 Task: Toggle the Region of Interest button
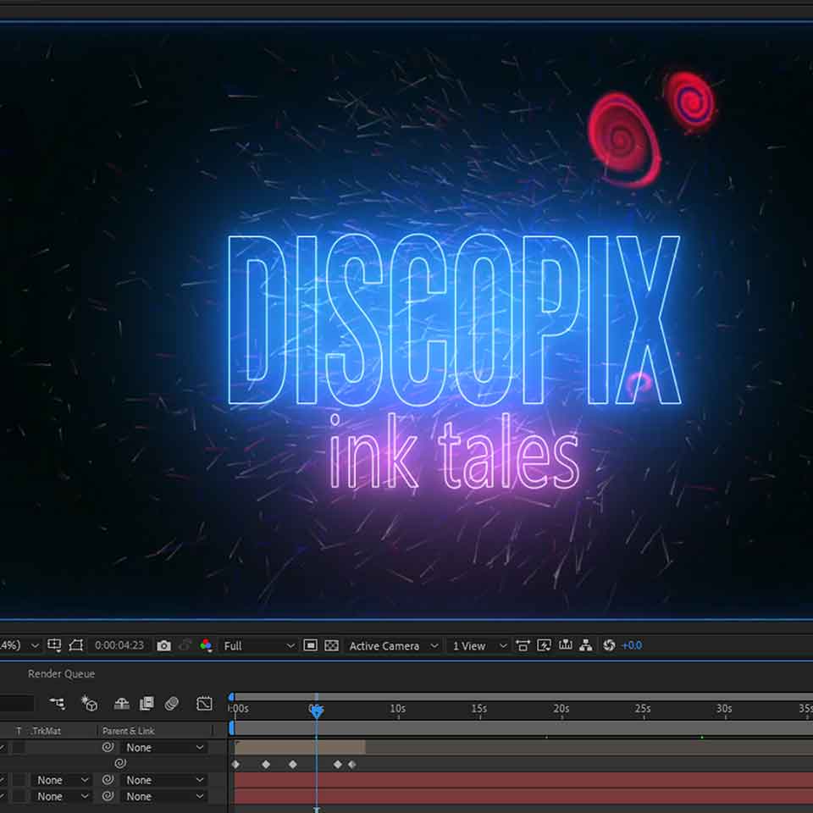pyautogui.click(x=310, y=645)
